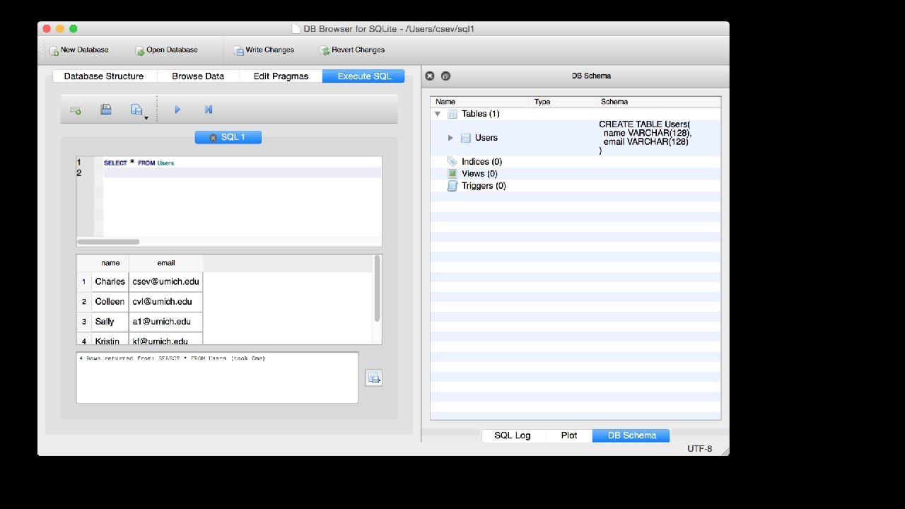This screenshot has width=905, height=509.
Task: Click the Indices tag icon
Action: [x=452, y=162]
